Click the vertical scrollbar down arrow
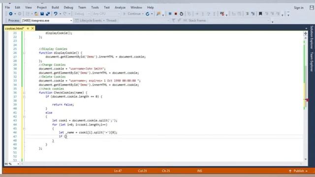Screen dimensions: 315x177 click(x=306, y=159)
